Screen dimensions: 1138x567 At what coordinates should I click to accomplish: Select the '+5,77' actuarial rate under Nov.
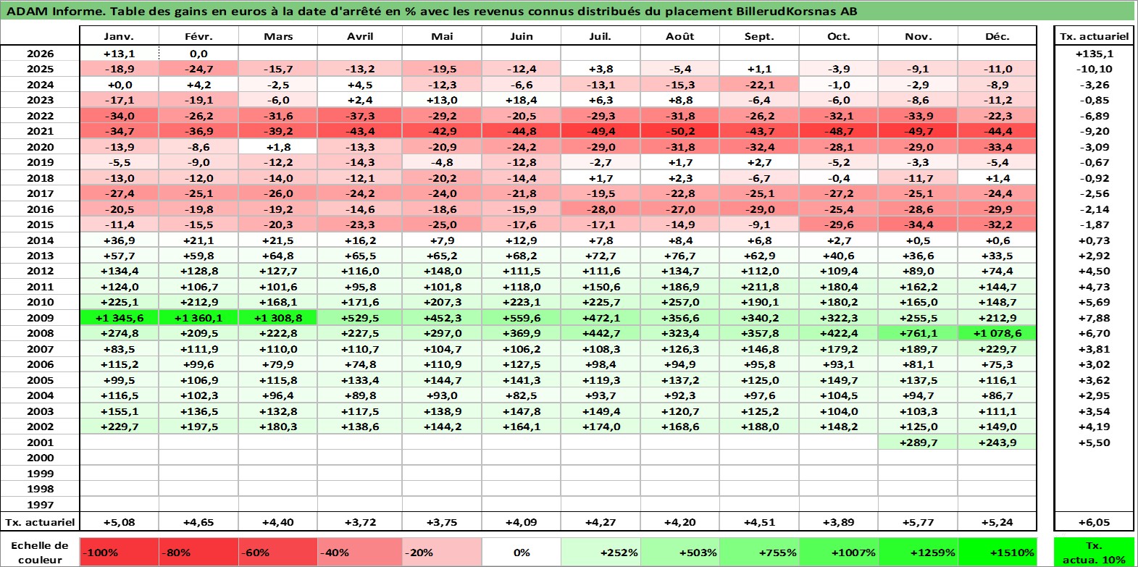(x=918, y=522)
